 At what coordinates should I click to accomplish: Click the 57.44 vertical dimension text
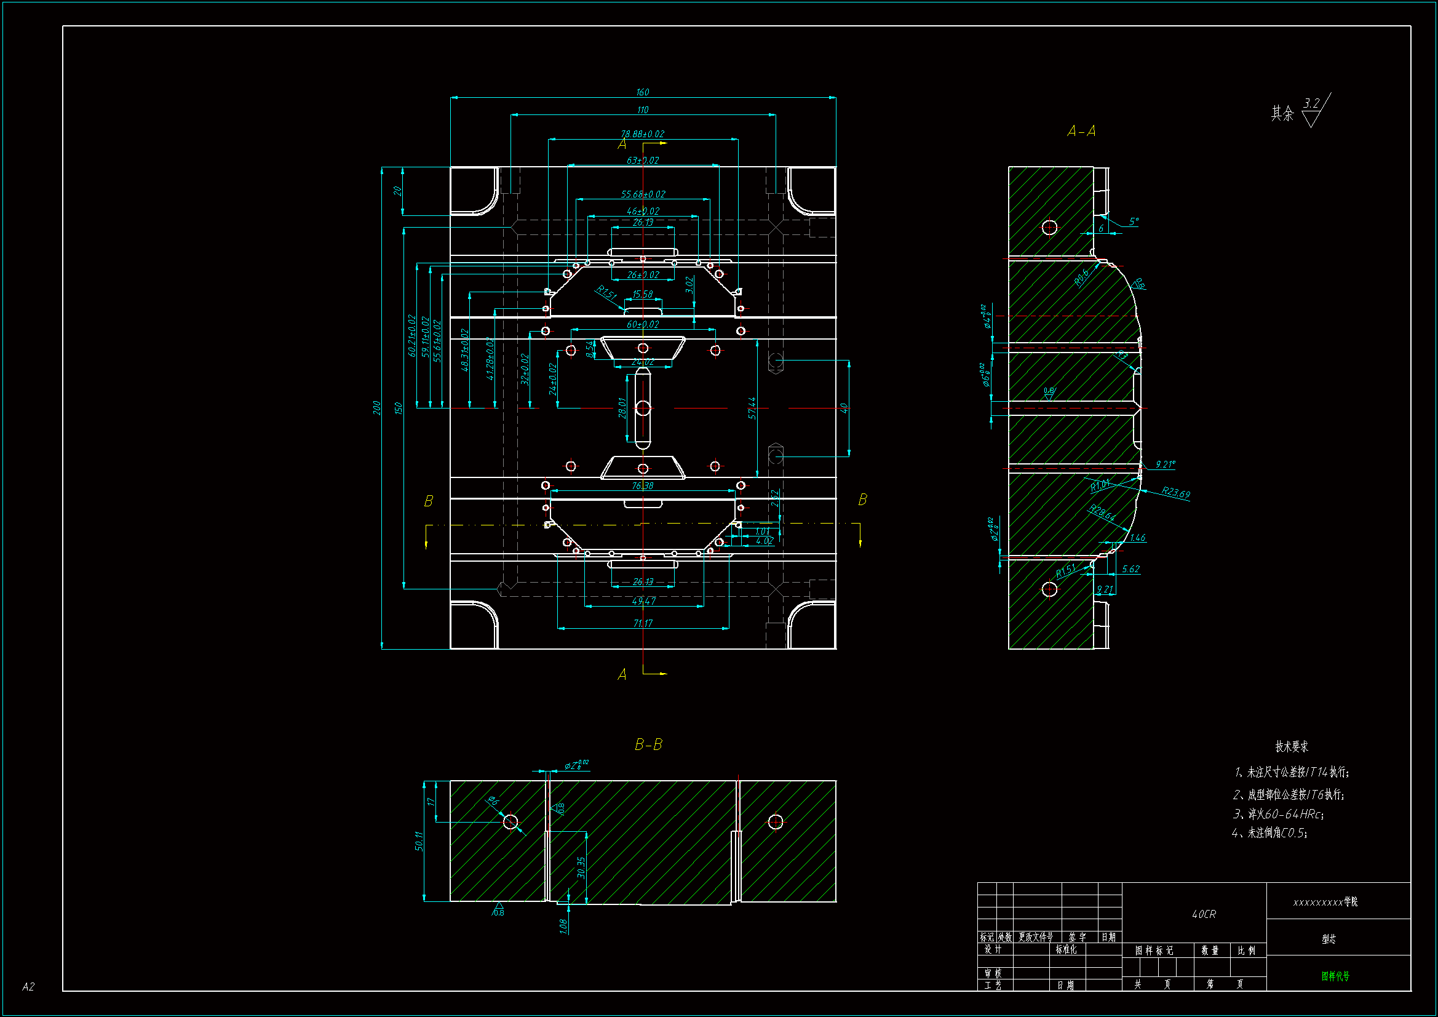pyautogui.click(x=752, y=407)
